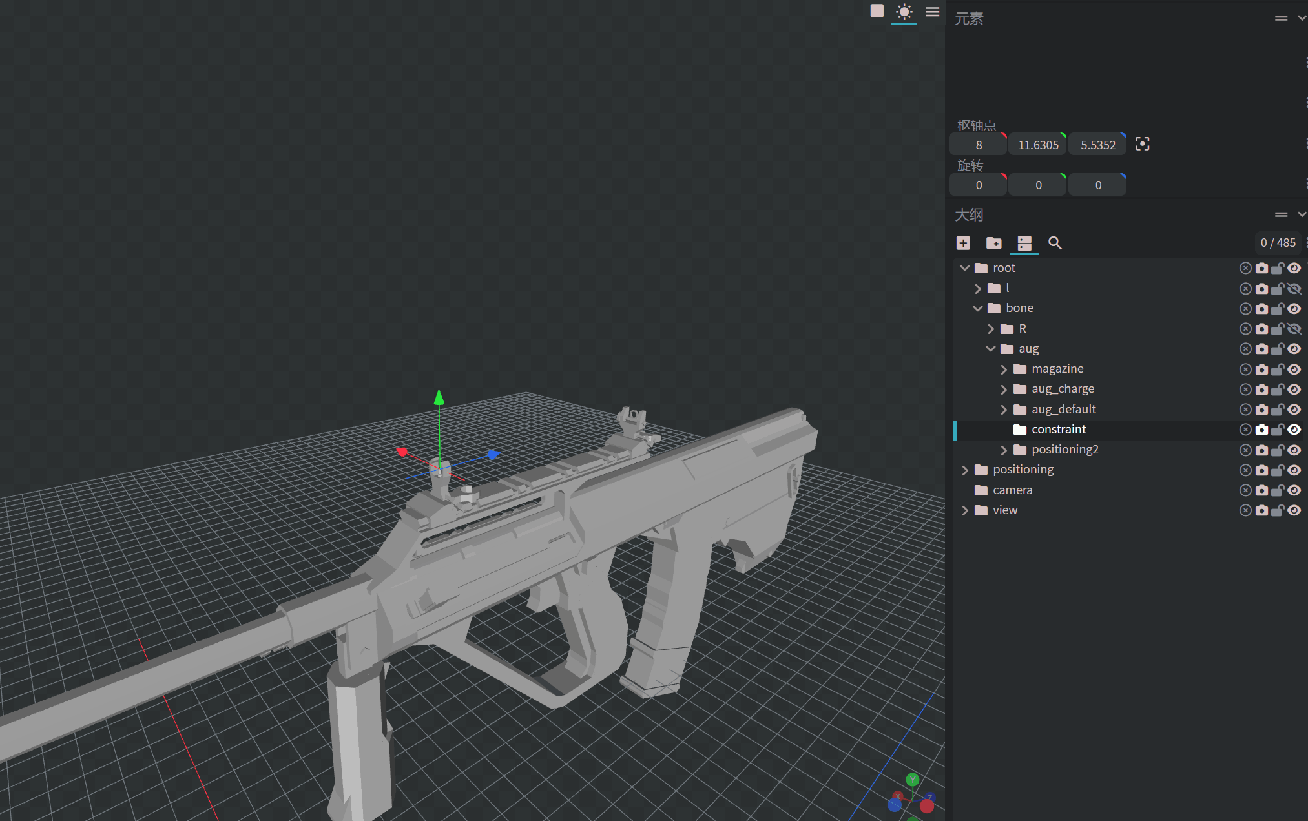Toggle screenshot camera icon for aug
This screenshot has height=821, width=1308.
1261,349
